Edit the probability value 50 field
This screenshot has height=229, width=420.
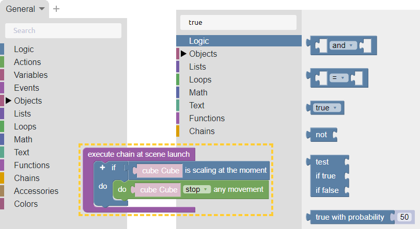405,217
